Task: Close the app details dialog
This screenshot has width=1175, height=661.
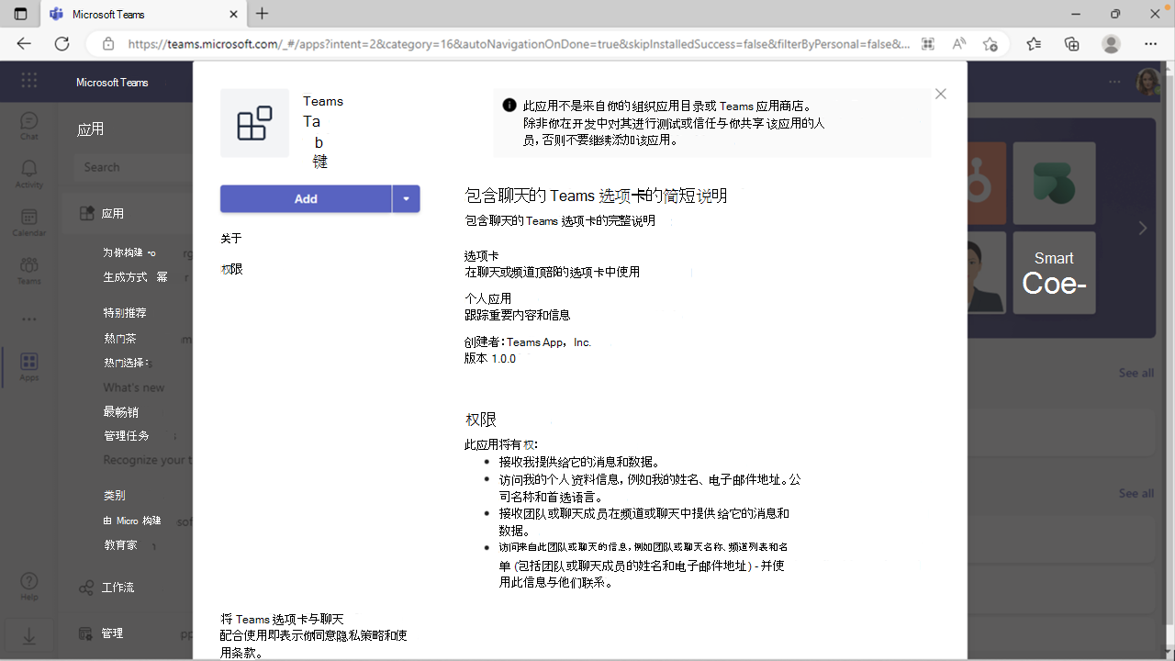Action: (940, 94)
